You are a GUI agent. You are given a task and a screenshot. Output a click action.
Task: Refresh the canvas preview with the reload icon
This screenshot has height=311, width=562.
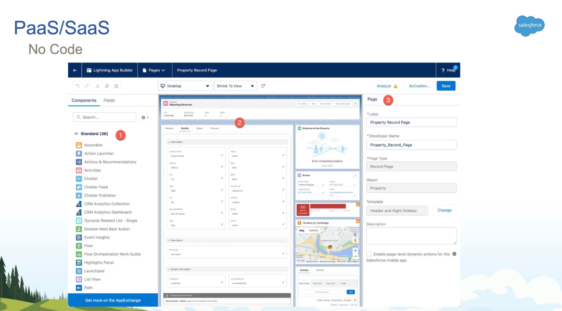click(263, 86)
